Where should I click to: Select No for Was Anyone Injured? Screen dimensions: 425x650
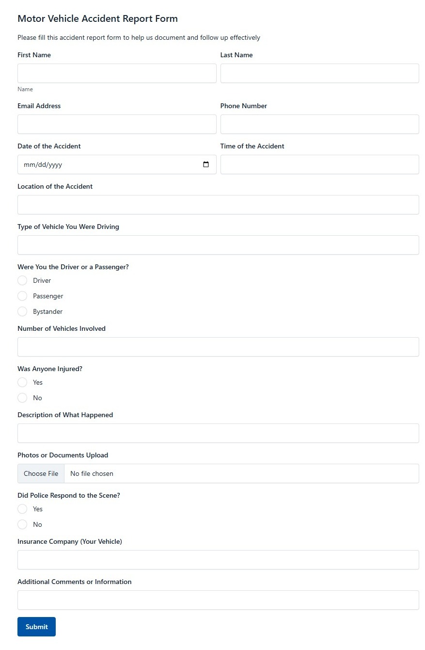click(x=22, y=398)
